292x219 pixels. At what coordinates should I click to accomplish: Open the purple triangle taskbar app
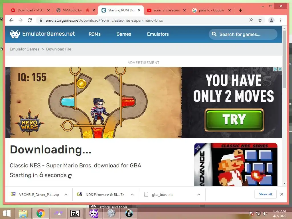click(x=58, y=213)
